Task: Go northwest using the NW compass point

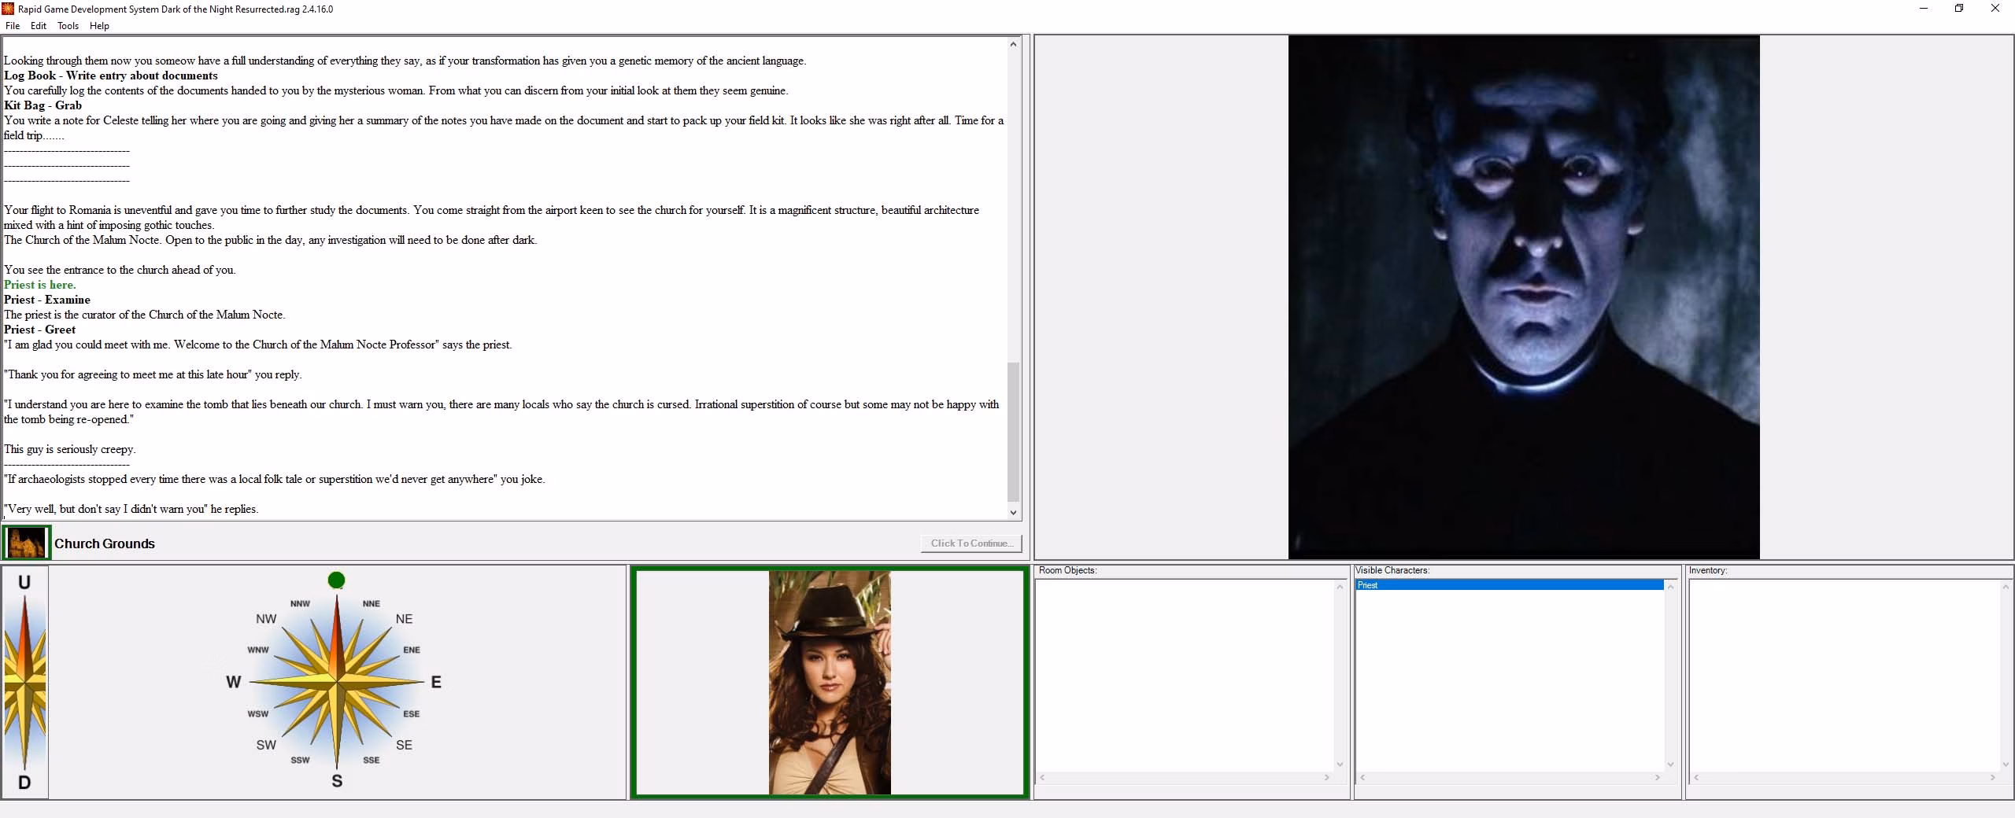Action: click(266, 619)
